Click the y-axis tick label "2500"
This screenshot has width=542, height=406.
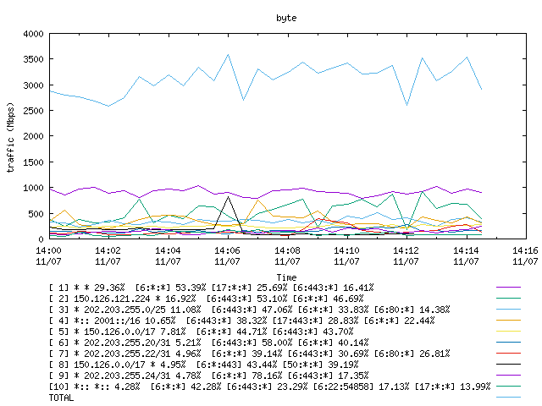33,111
